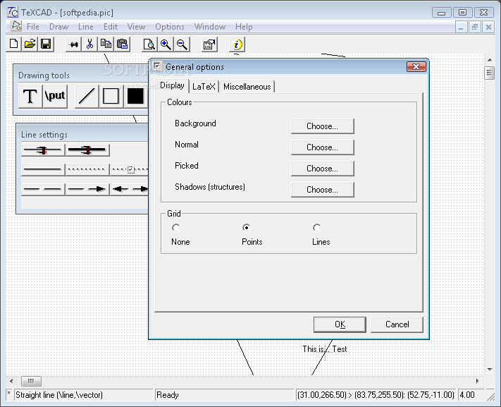The height and width of the screenshot is (407, 501).
Task: Select the Text tool (T) in Drawing tools
Action: [30, 96]
